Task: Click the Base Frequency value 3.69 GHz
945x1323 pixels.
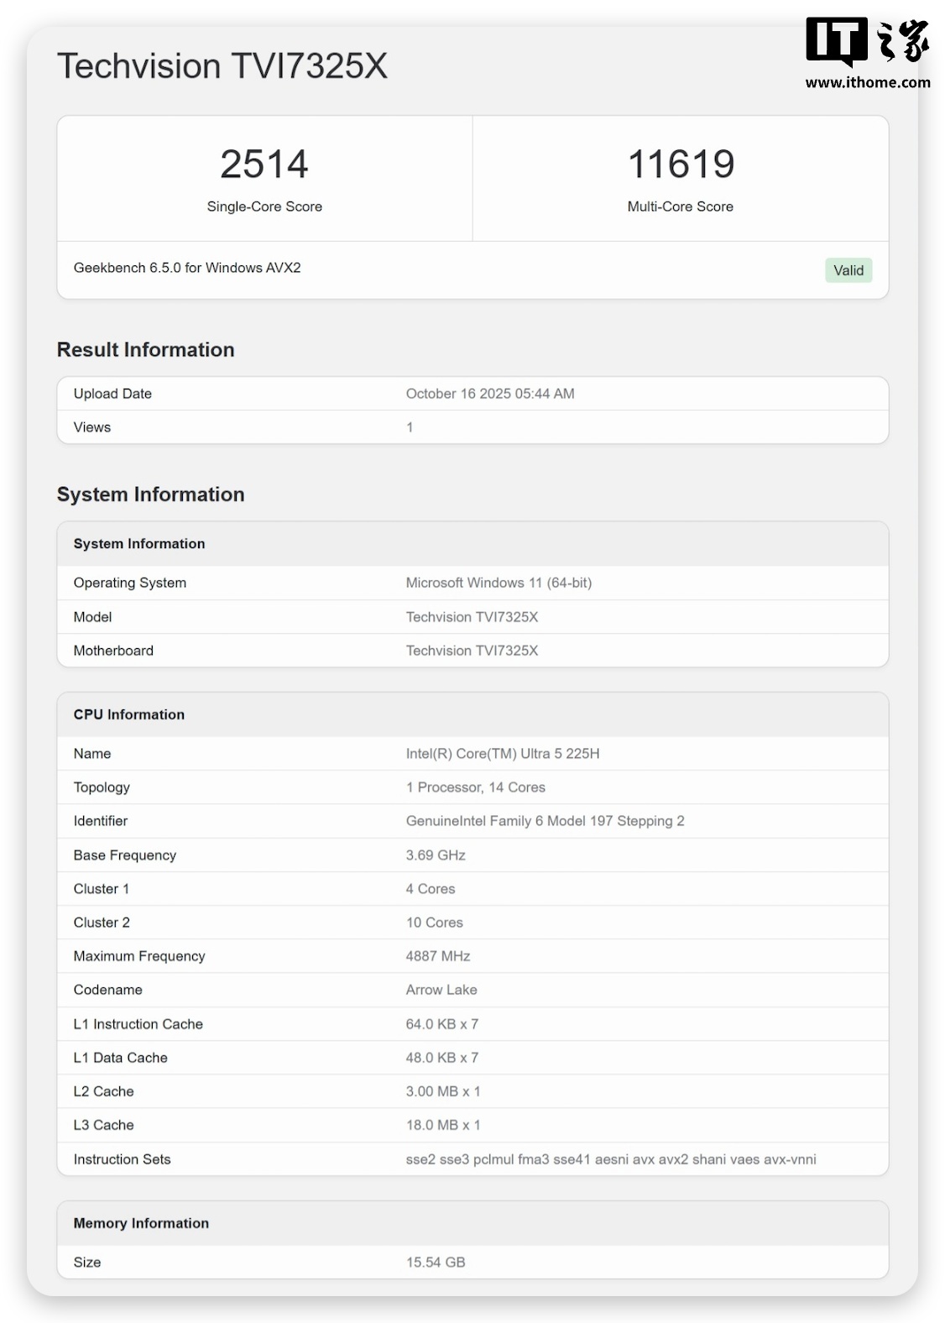Action: pyautogui.click(x=436, y=855)
